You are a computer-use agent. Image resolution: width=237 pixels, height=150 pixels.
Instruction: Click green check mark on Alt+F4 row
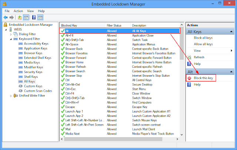63,35
